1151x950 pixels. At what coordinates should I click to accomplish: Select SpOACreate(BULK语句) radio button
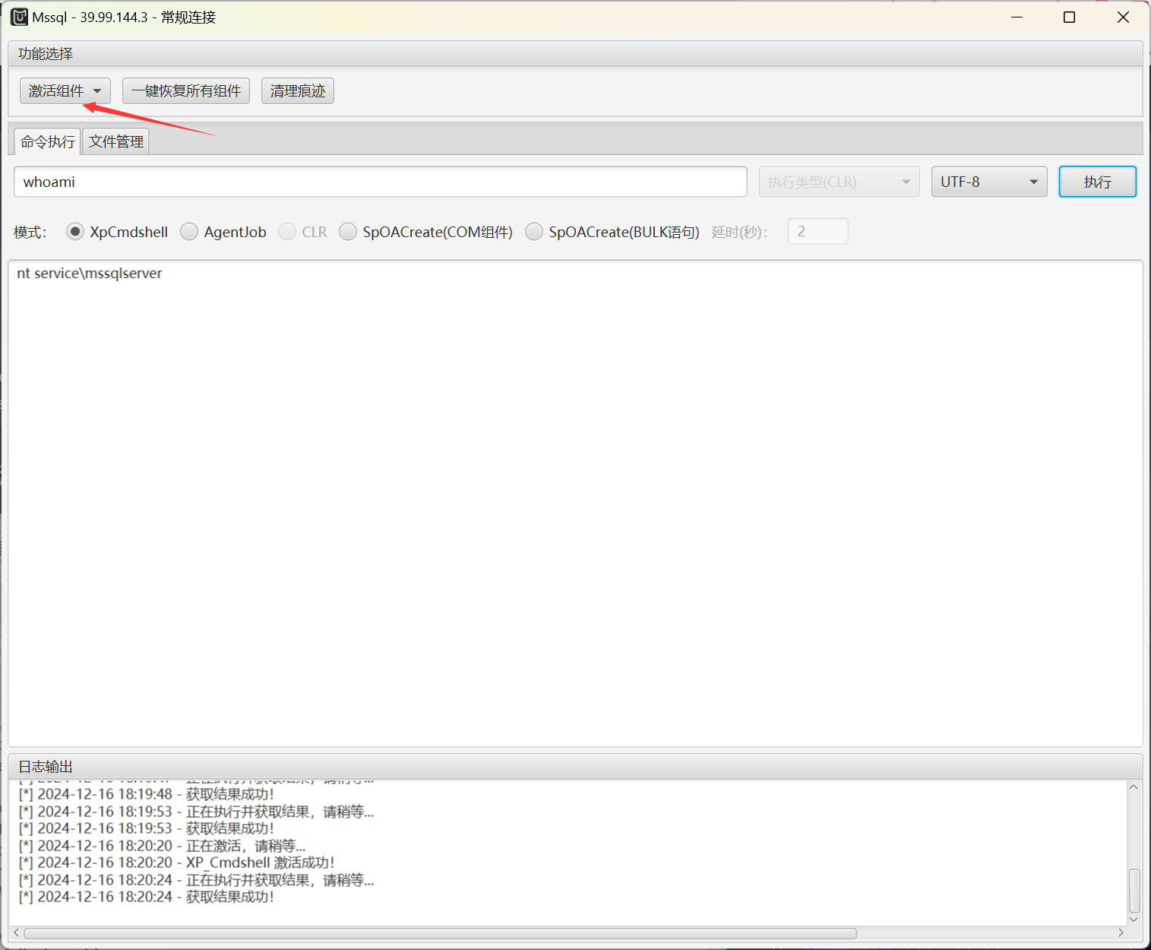pos(534,232)
